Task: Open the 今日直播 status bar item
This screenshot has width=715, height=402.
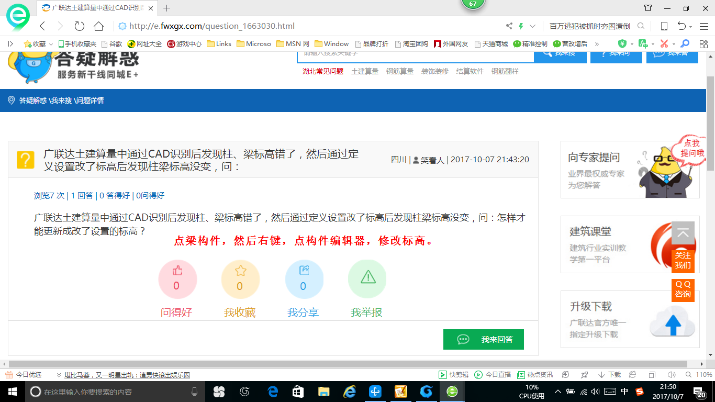Action: click(493, 375)
